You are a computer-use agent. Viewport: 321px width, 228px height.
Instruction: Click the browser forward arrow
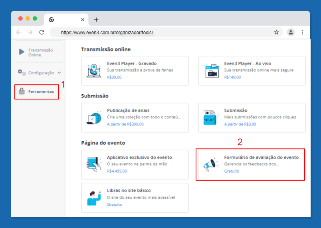click(x=30, y=32)
